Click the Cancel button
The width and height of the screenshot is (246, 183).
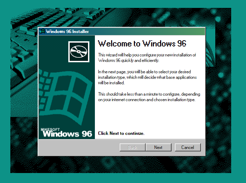pos(188,147)
